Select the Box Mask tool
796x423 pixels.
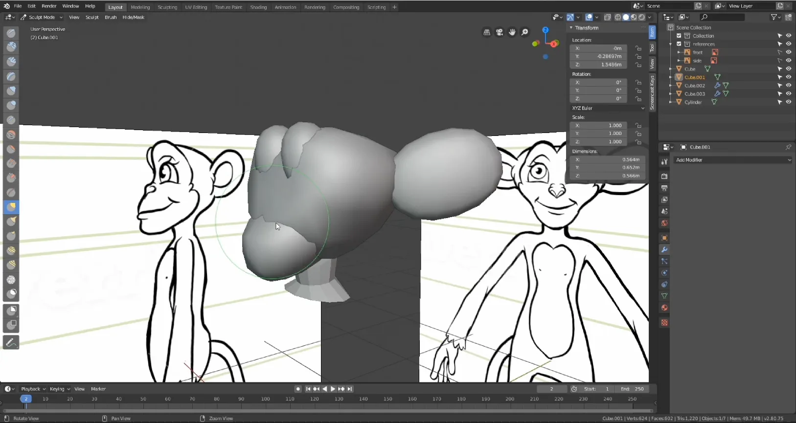coord(11,310)
